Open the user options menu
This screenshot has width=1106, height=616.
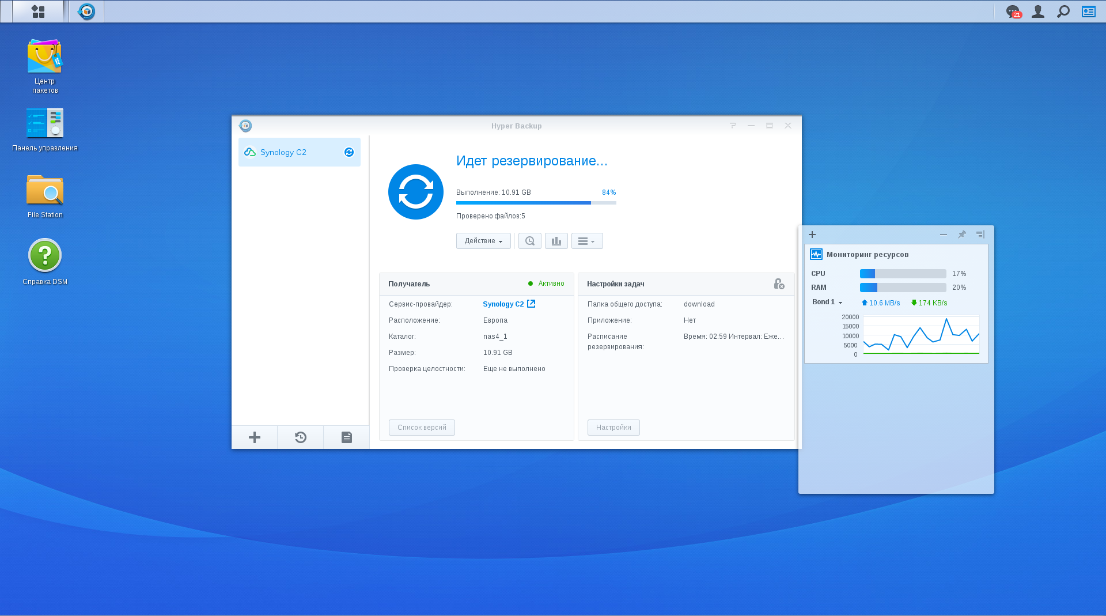point(1038,12)
